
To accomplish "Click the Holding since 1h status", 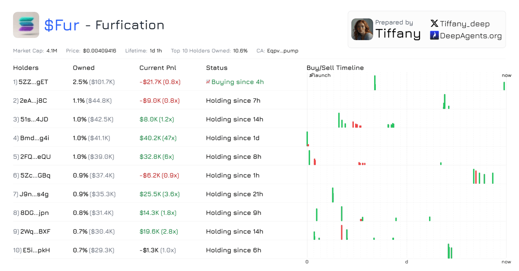I will click(x=233, y=175).
